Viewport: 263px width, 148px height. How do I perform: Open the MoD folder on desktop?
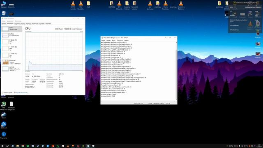click(88, 5)
